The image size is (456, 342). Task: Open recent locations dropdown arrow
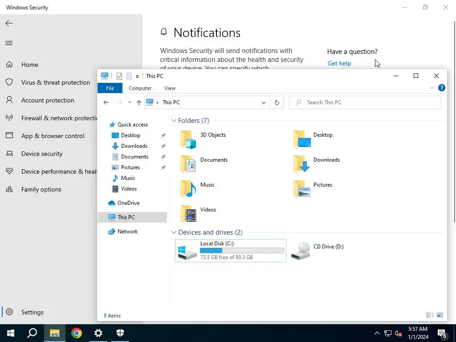pyautogui.click(x=130, y=102)
